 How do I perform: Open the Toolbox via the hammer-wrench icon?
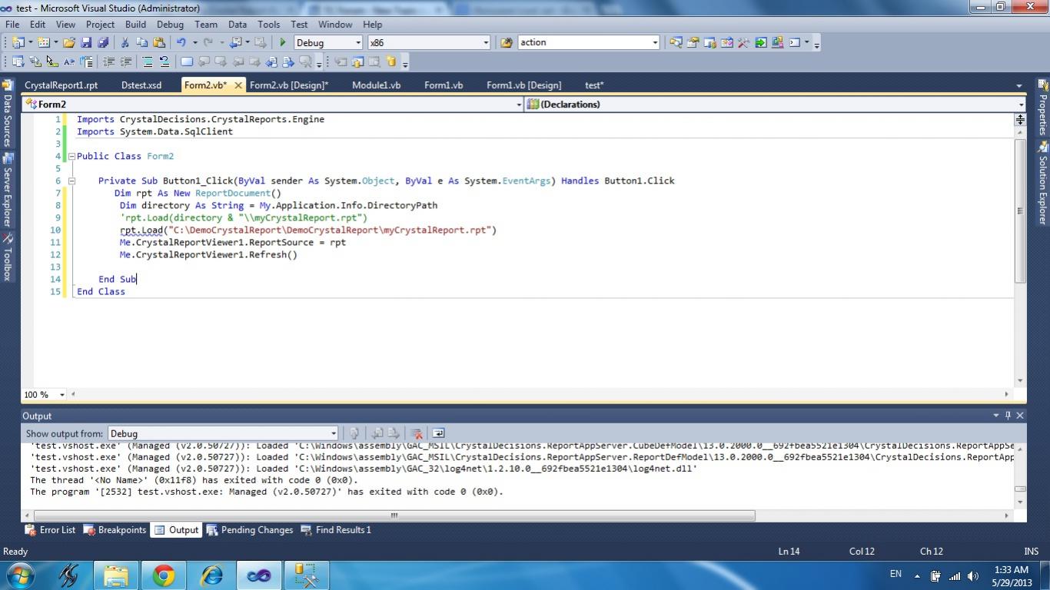[x=743, y=42]
